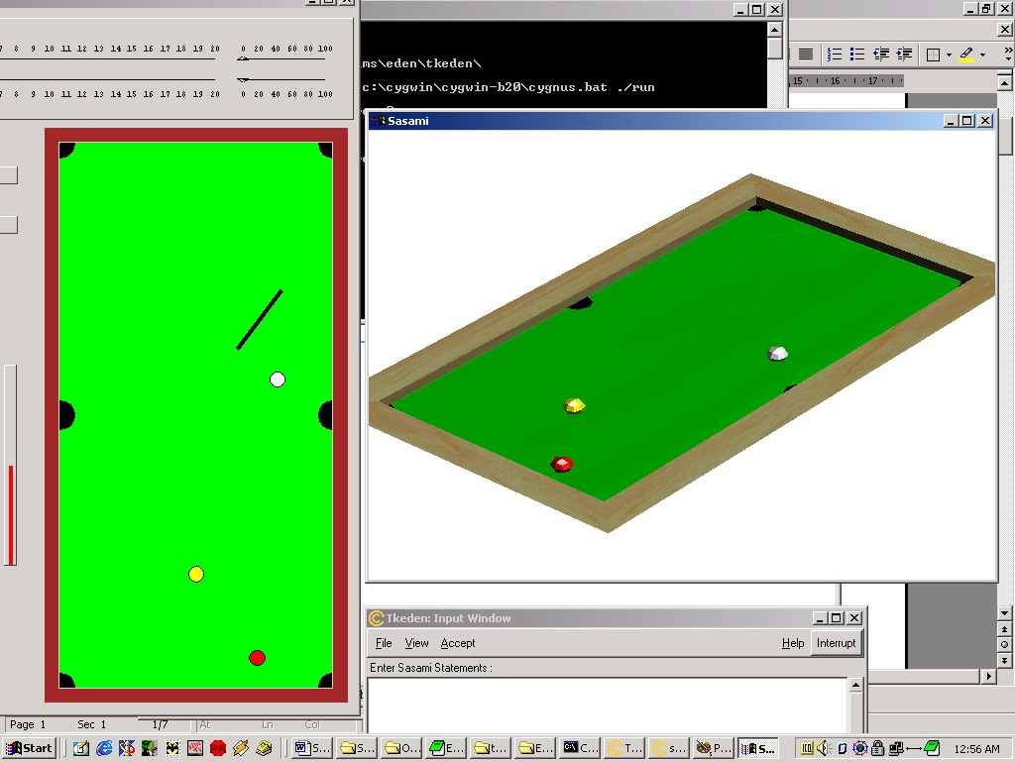Image resolution: width=1015 pixels, height=761 pixels.
Task: Click the decrease indent icon
Action: click(881, 54)
